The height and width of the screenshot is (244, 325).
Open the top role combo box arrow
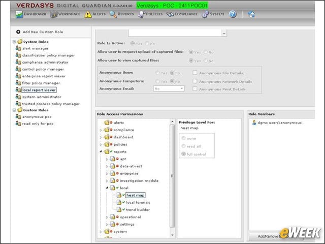click(x=224, y=33)
